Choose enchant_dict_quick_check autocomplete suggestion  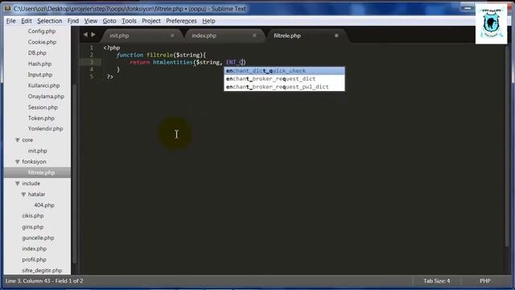284,71
